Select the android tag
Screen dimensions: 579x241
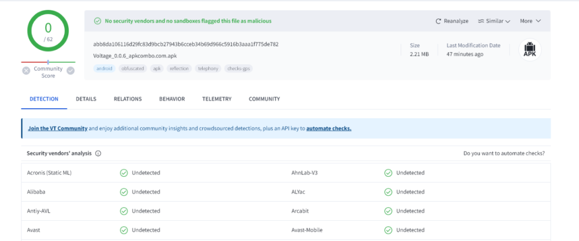pos(104,68)
